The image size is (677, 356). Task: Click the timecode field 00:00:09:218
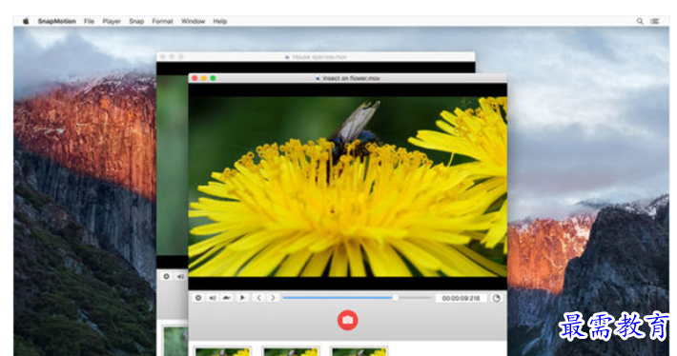(x=461, y=298)
